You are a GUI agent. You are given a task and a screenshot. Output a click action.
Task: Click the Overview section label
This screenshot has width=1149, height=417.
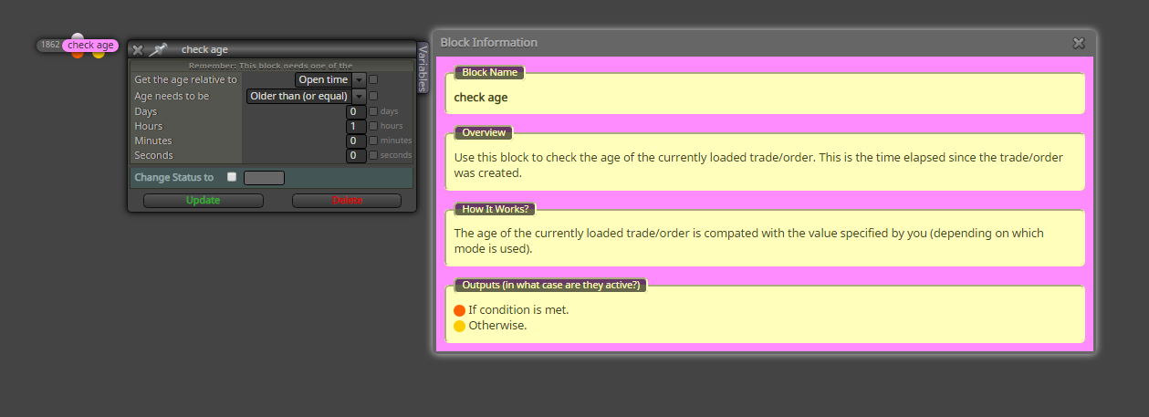click(x=484, y=132)
